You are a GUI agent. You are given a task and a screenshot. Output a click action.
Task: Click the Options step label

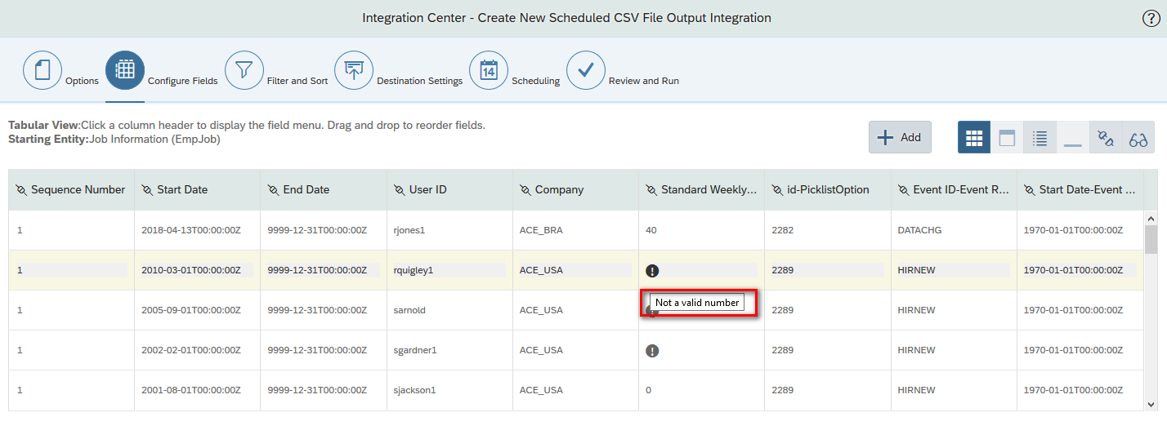point(82,81)
